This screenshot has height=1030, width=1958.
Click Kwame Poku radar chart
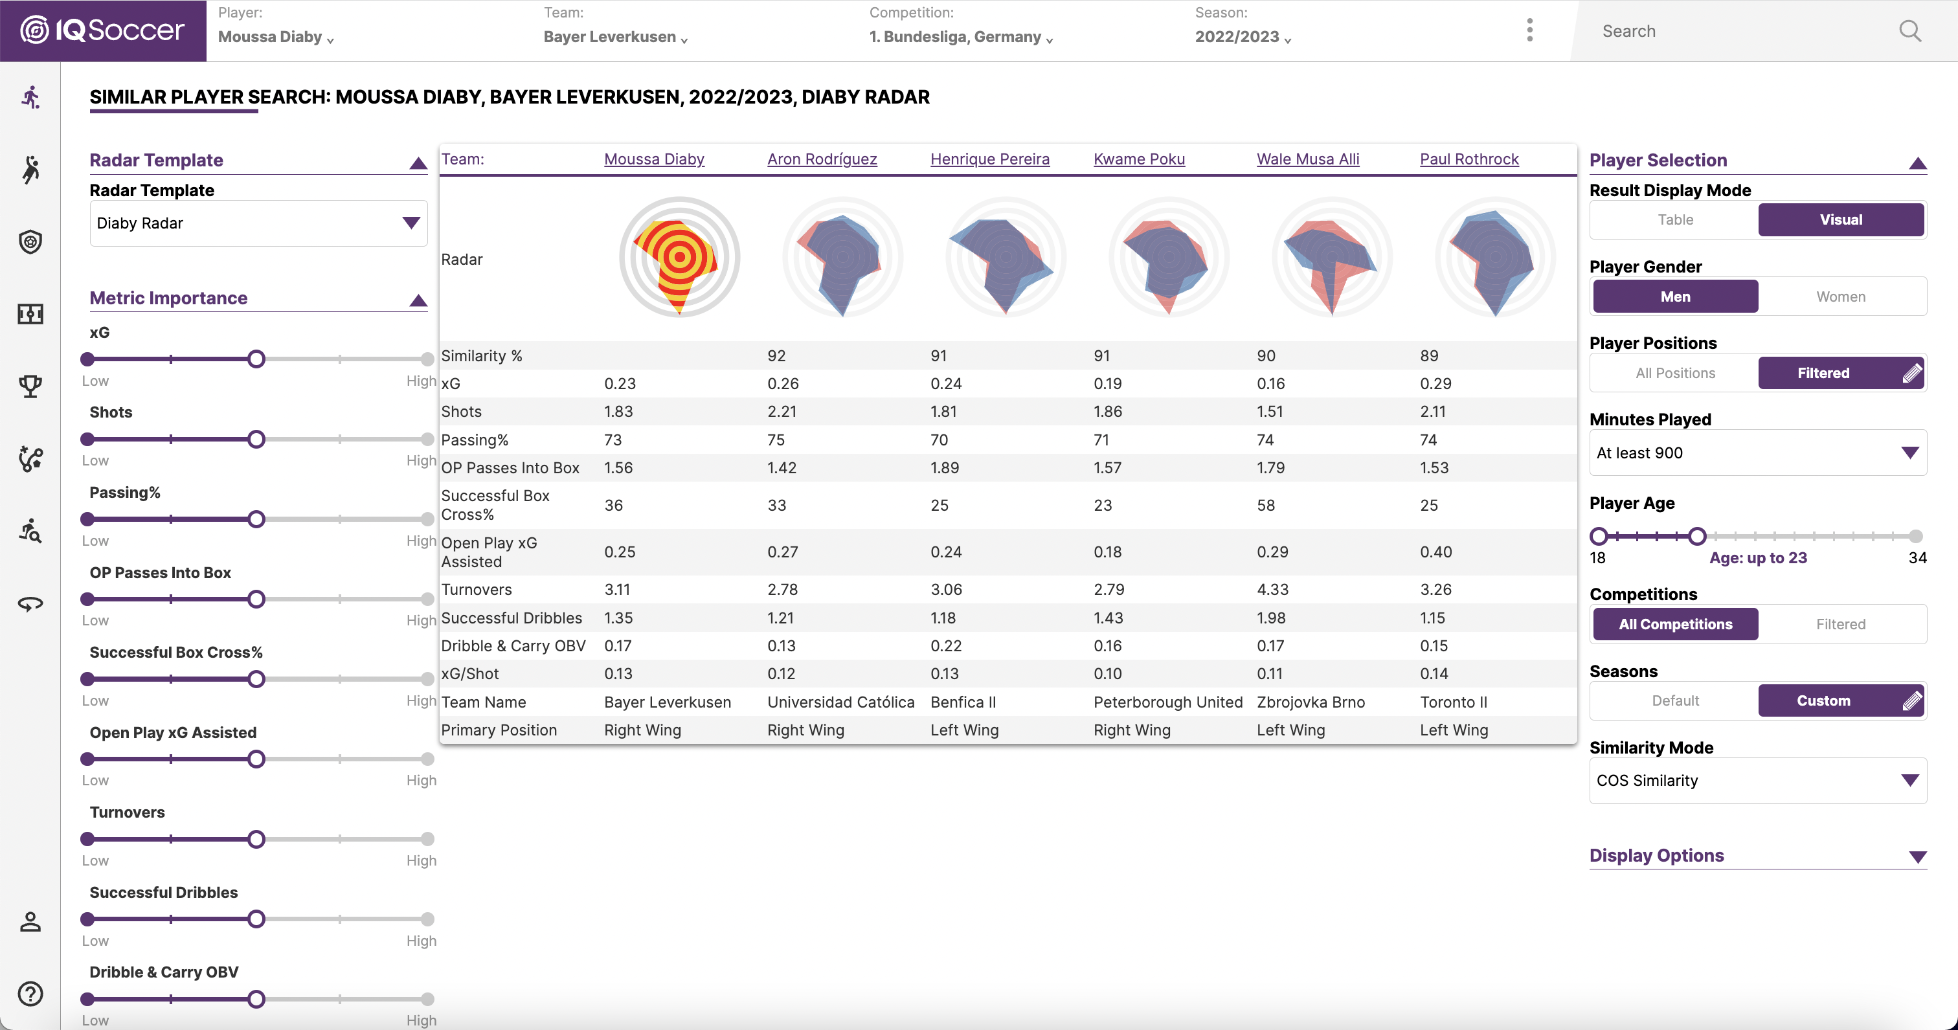[1168, 257]
